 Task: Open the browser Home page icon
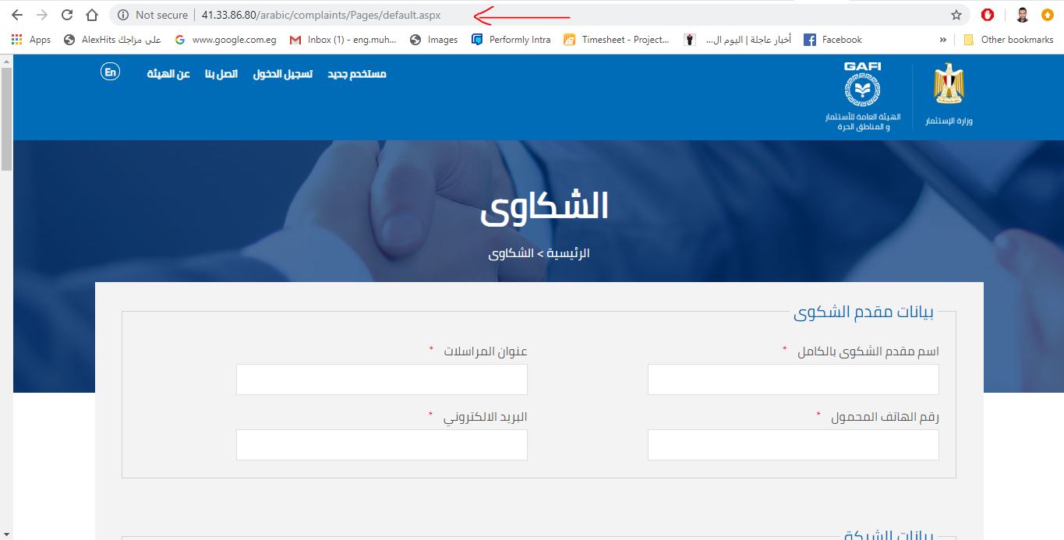coord(92,15)
